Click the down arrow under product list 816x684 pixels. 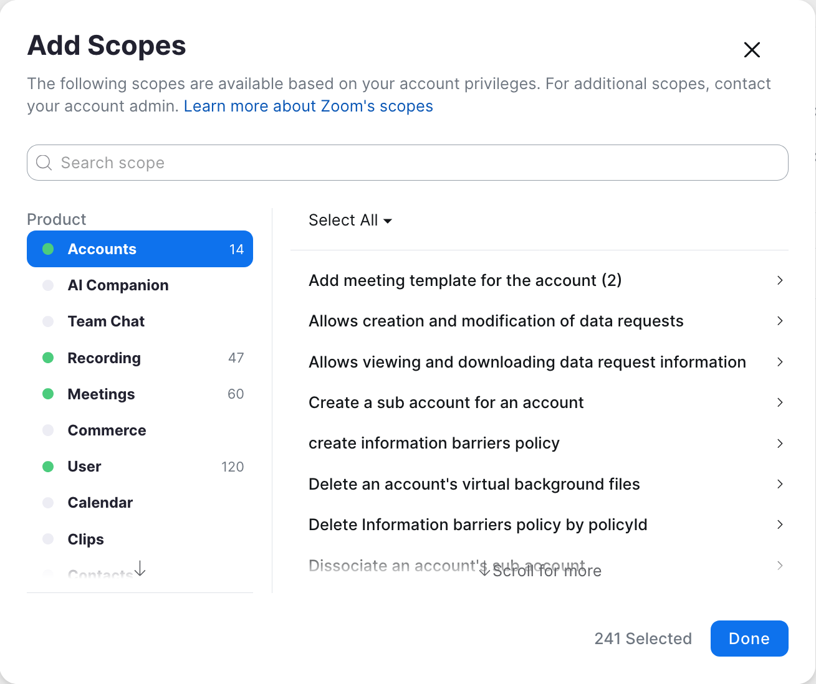[140, 568]
